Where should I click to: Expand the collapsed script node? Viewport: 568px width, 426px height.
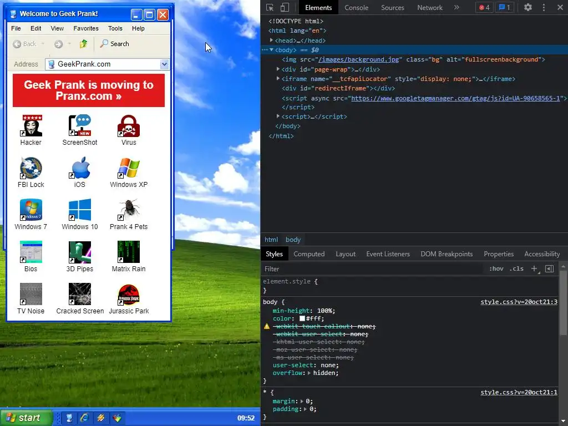point(278,116)
